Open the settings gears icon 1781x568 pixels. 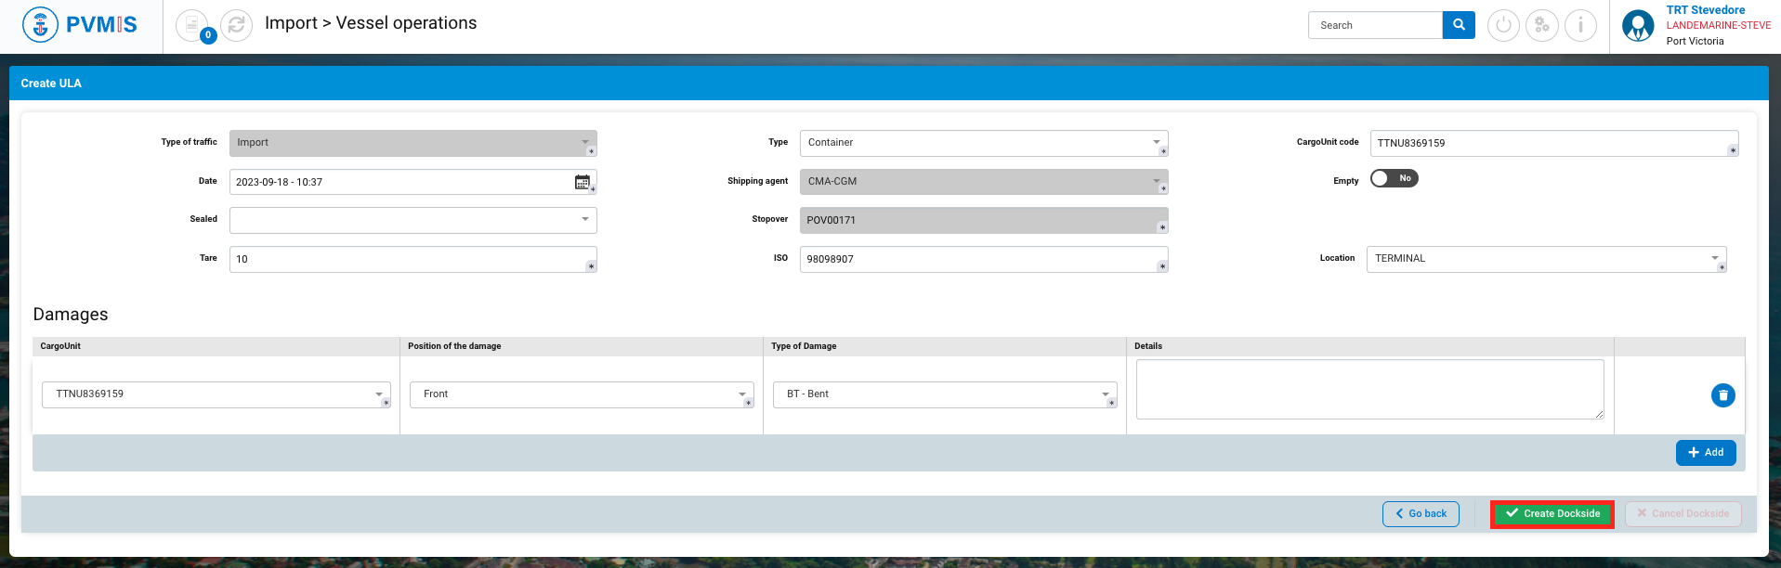1542,25
